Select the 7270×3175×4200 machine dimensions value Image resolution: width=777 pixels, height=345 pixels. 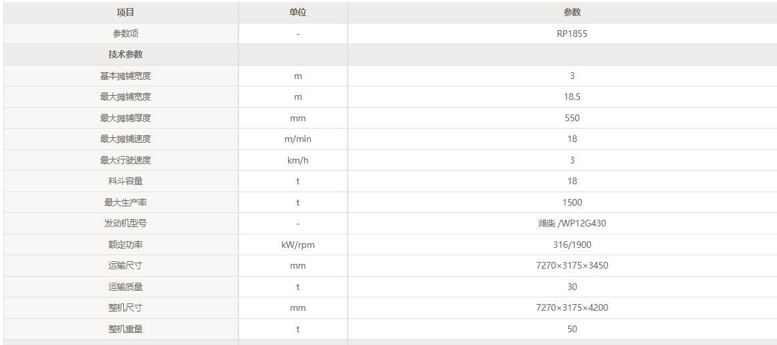pos(571,307)
